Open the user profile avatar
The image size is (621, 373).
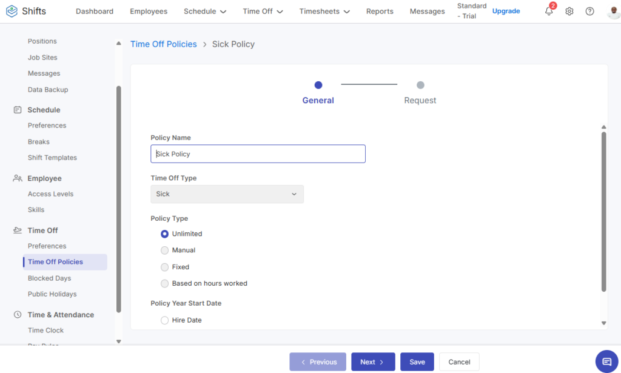(x=614, y=12)
